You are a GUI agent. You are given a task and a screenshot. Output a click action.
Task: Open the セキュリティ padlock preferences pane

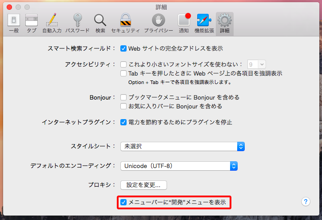(126, 23)
